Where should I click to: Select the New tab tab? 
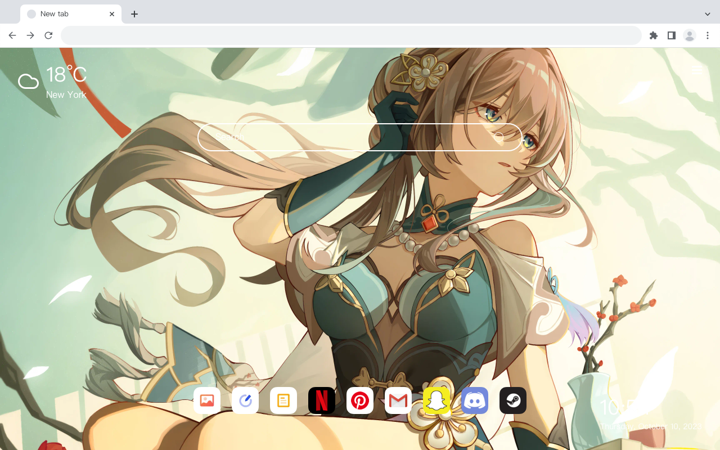click(x=71, y=14)
